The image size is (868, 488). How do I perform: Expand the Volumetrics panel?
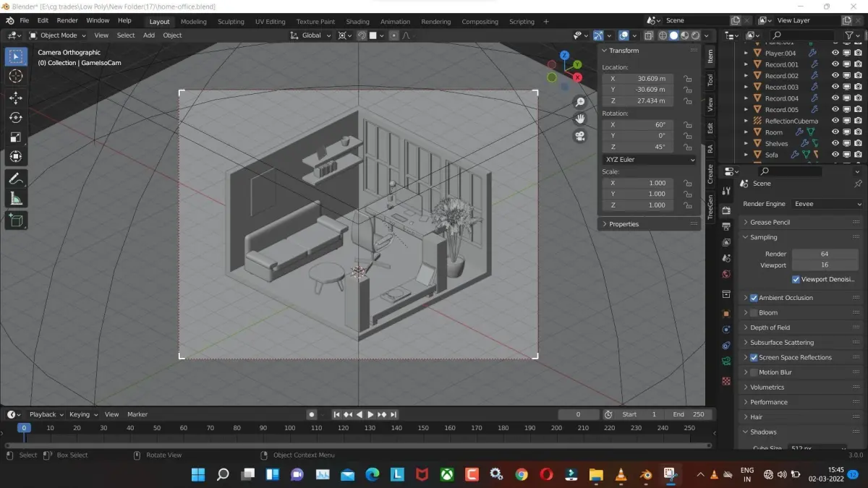coord(801,387)
